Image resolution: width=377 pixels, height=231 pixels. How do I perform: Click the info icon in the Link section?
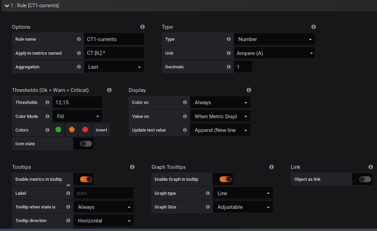pos(370,167)
